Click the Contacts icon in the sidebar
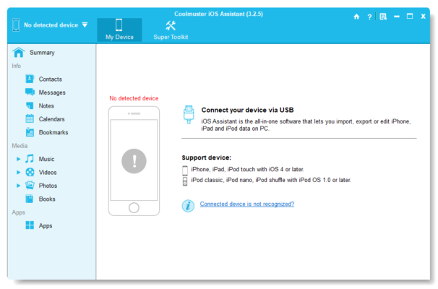Screen dimensions: 438x289 point(30,79)
